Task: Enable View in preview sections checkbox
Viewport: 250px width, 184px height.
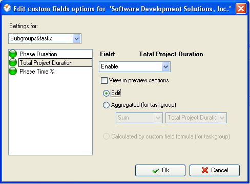Action: point(104,80)
